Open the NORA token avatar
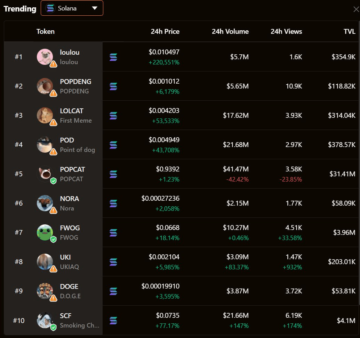360x338 pixels. pyautogui.click(x=45, y=203)
